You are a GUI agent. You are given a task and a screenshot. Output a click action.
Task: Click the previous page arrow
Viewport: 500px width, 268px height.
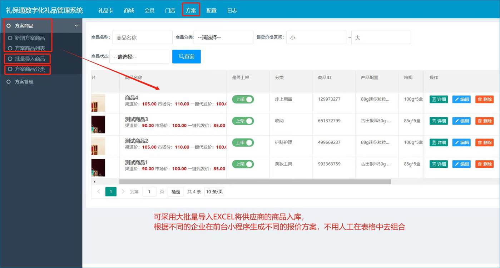point(99,192)
